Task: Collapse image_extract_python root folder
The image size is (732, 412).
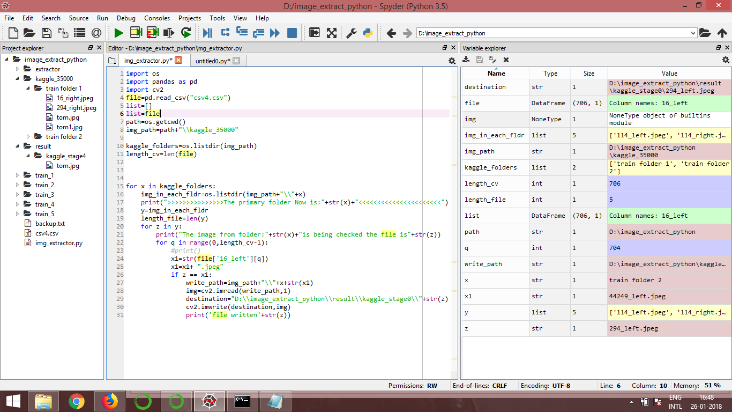Action: (7, 60)
